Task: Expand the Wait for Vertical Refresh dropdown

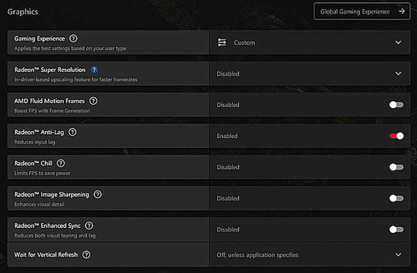Action: 398,255
